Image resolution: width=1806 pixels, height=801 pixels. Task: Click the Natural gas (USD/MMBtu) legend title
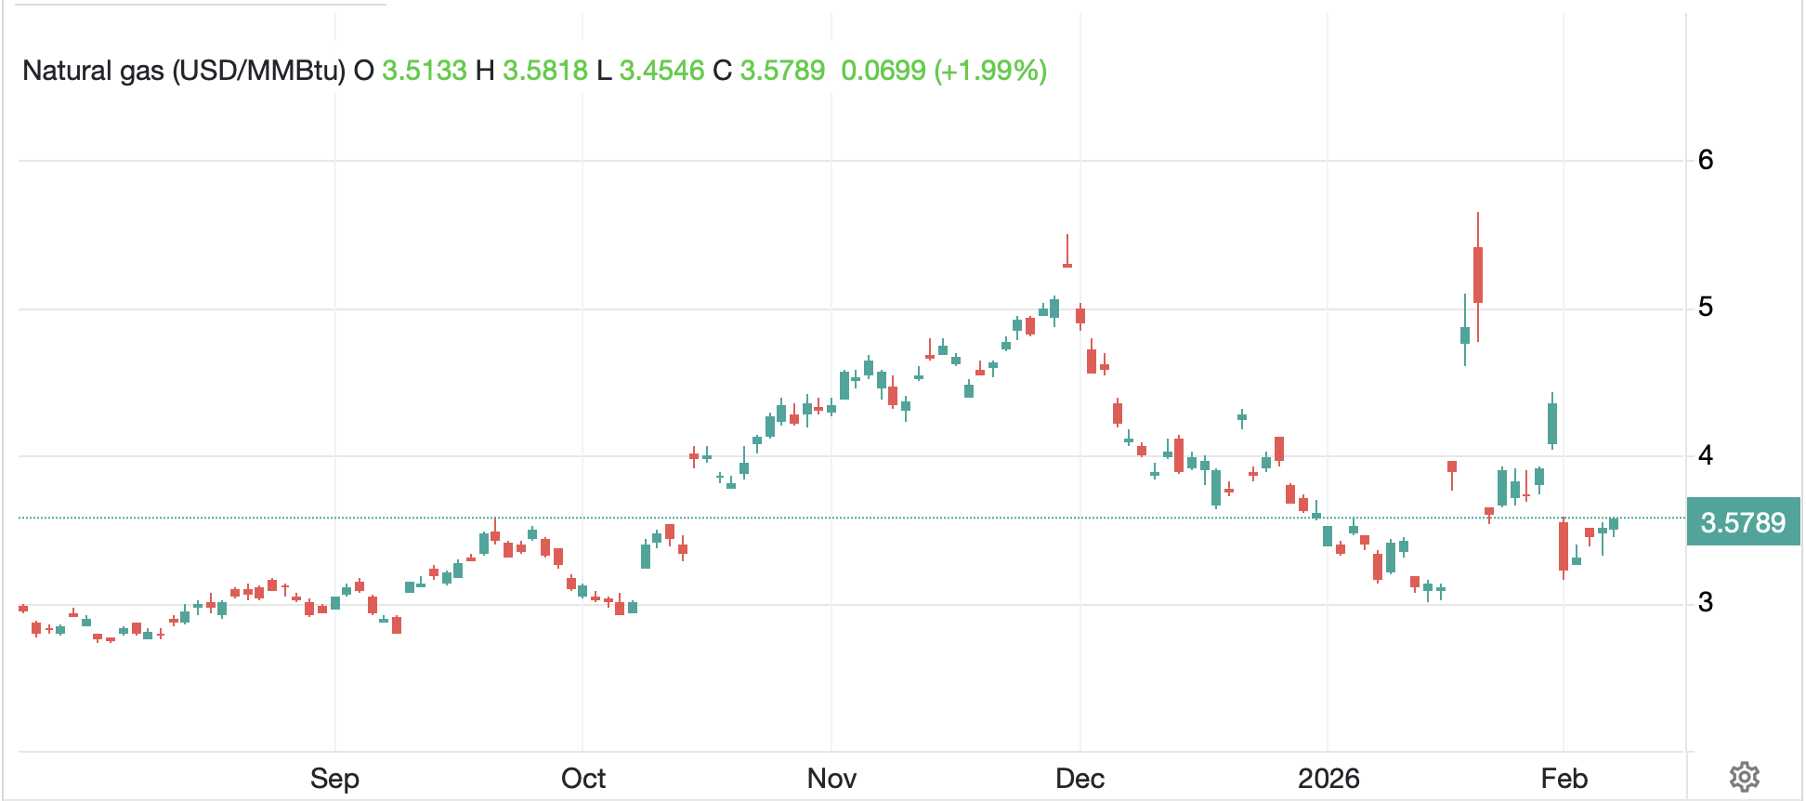[x=184, y=71]
